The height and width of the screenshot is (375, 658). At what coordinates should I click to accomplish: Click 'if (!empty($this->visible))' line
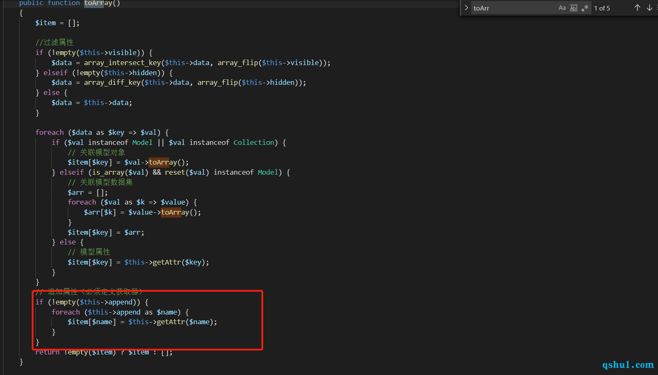[x=94, y=52]
